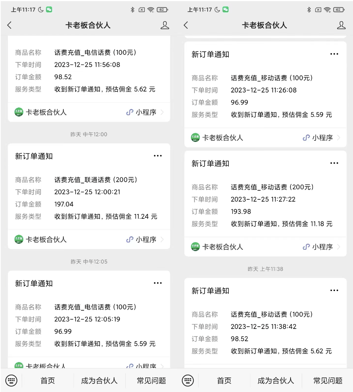Switch to keyboard input on the left phone
The height and width of the screenshot is (392, 353).
[x=11, y=380]
